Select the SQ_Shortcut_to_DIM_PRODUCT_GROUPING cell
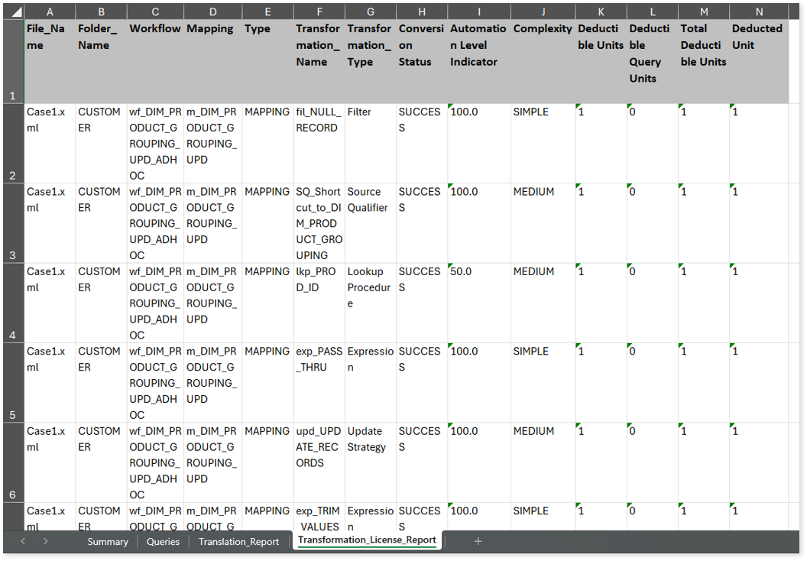This screenshot has width=807, height=561. click(319, 223)
